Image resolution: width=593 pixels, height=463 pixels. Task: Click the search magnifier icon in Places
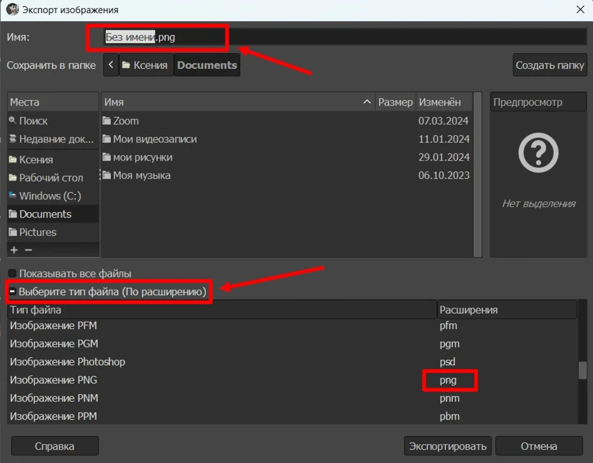pyautogui.click(x=13, y=121)
